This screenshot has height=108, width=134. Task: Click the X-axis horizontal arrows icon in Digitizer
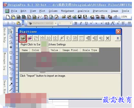coord(49,38)
